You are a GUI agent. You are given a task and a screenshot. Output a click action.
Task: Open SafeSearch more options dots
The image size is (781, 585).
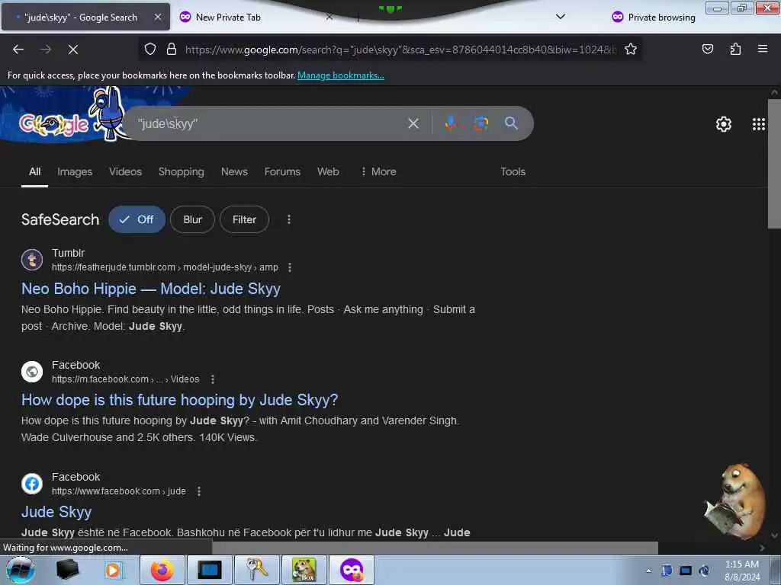click(289, 219)
